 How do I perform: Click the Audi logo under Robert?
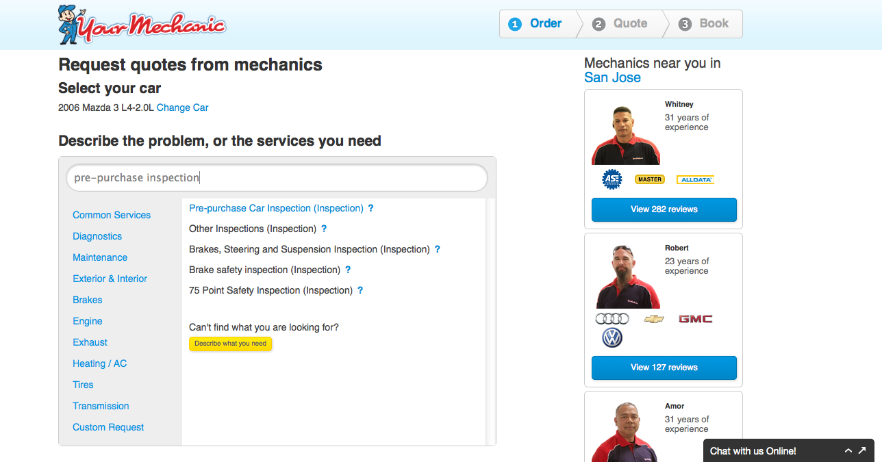coord(612,319)
